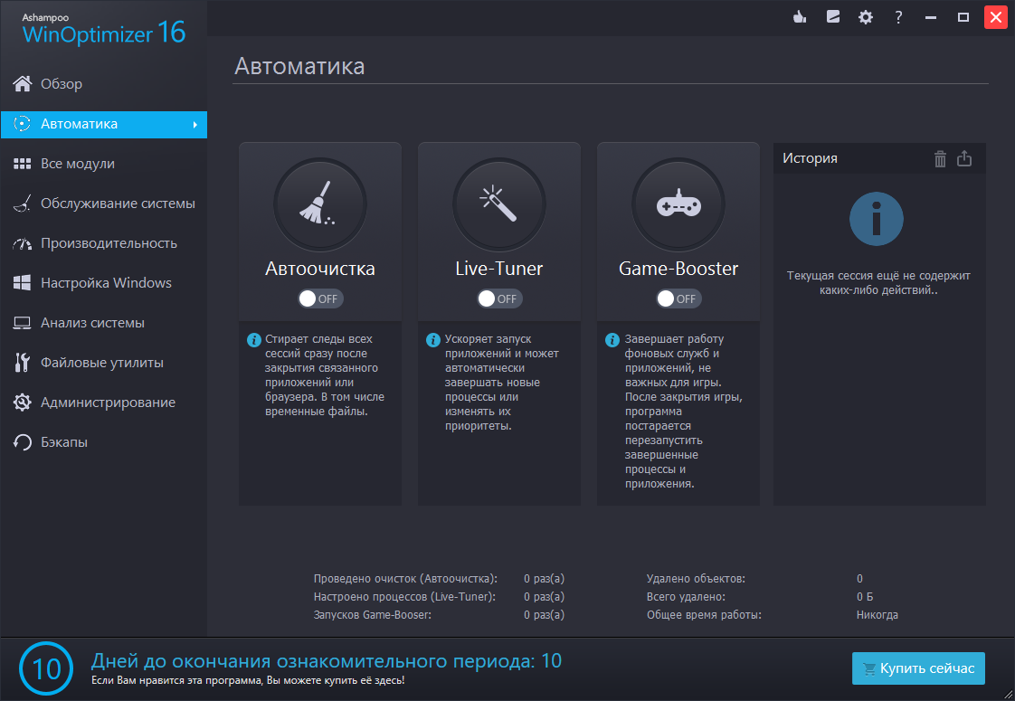Viewport: 1015px width, 701px height.
Task: Open Файловые утилиты section
Action: tap(103, 363)
